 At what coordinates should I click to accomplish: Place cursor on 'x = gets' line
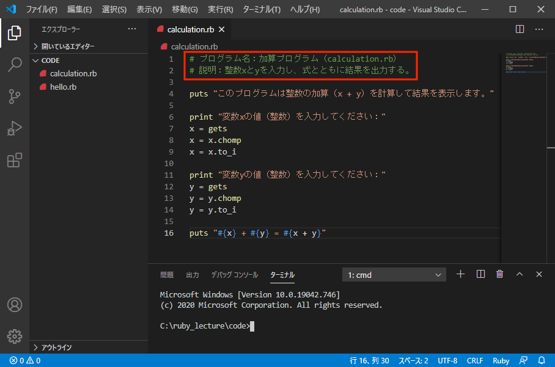[x=208, y=129]
